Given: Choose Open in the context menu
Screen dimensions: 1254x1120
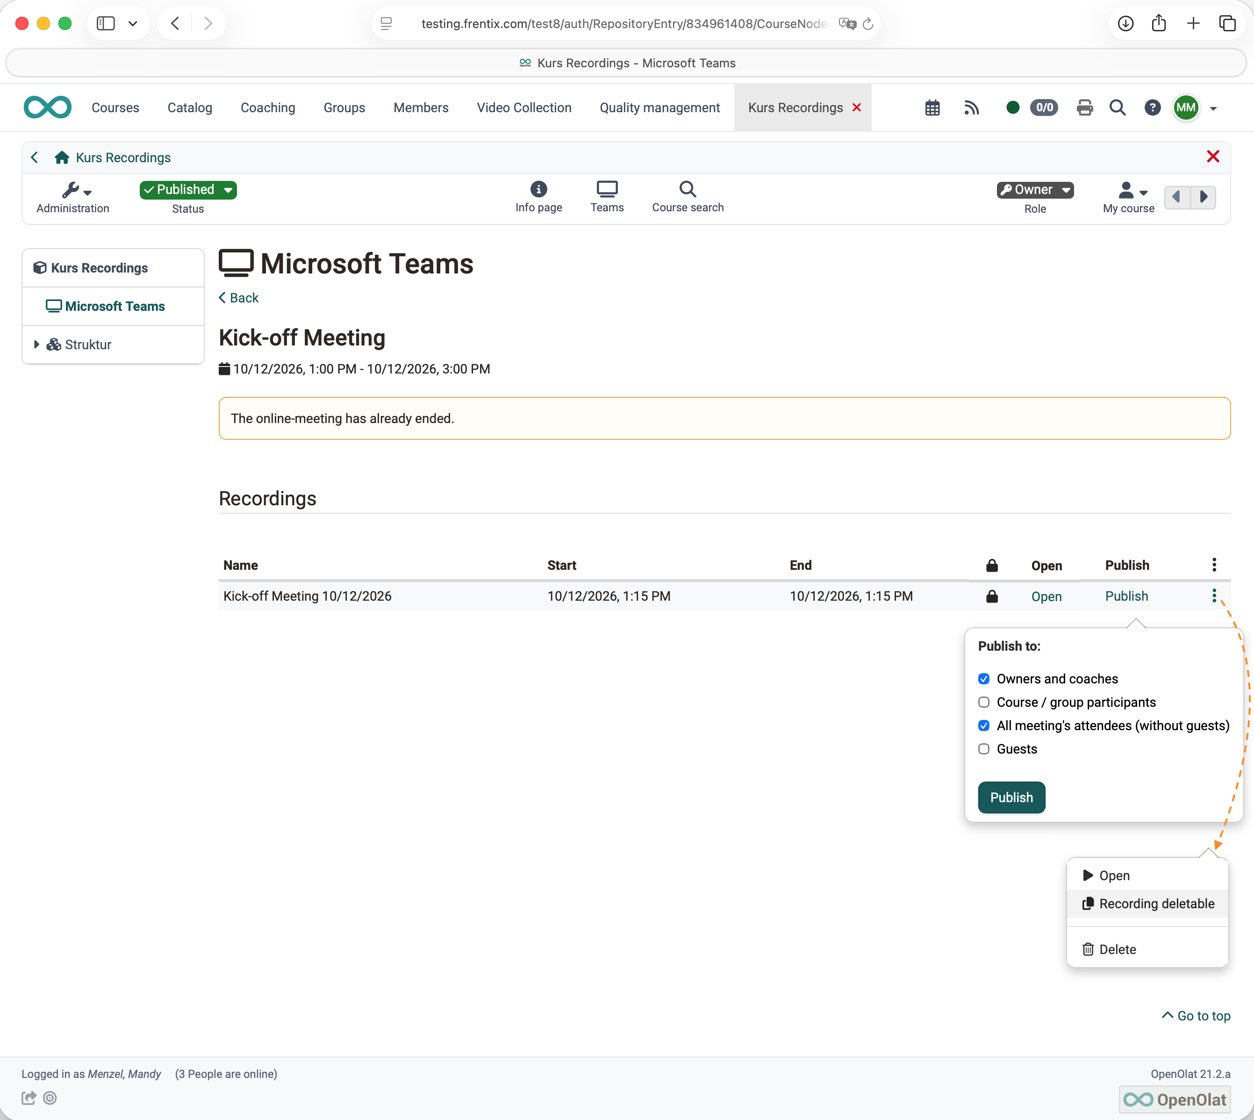Looking at the screenshot, I should pos(1147,876).
